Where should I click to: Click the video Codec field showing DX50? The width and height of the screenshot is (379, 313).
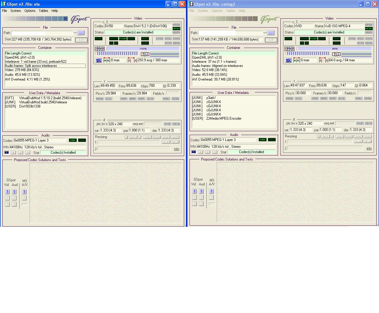113,26
